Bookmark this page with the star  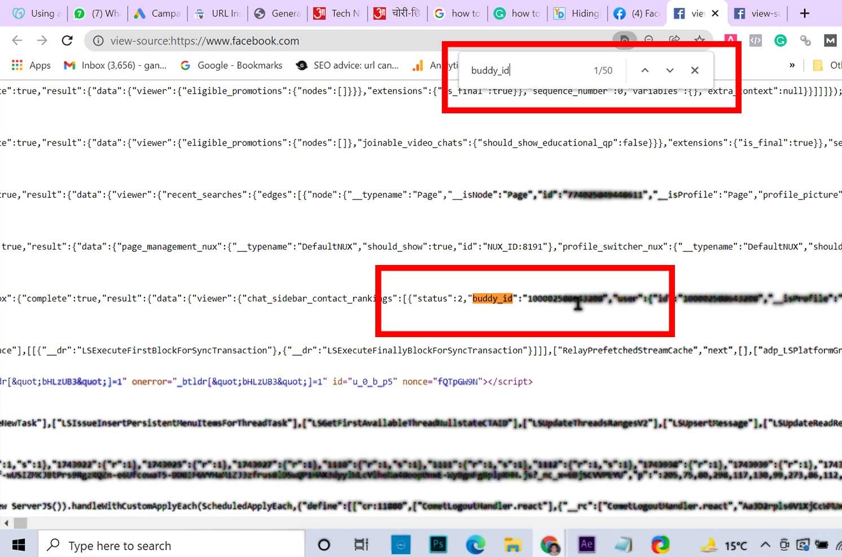click(700, 39)
